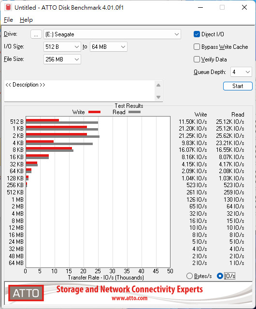Click the 4 KB red write bar
This screenshot has height=309, width=256.
pos(40,142)
